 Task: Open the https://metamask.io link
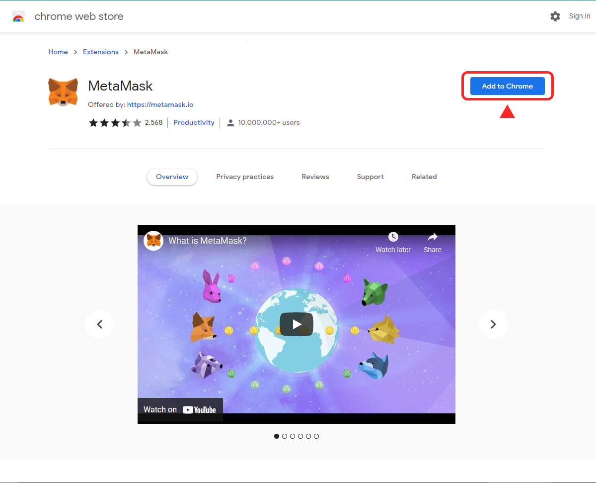click(x=160, y=105)
